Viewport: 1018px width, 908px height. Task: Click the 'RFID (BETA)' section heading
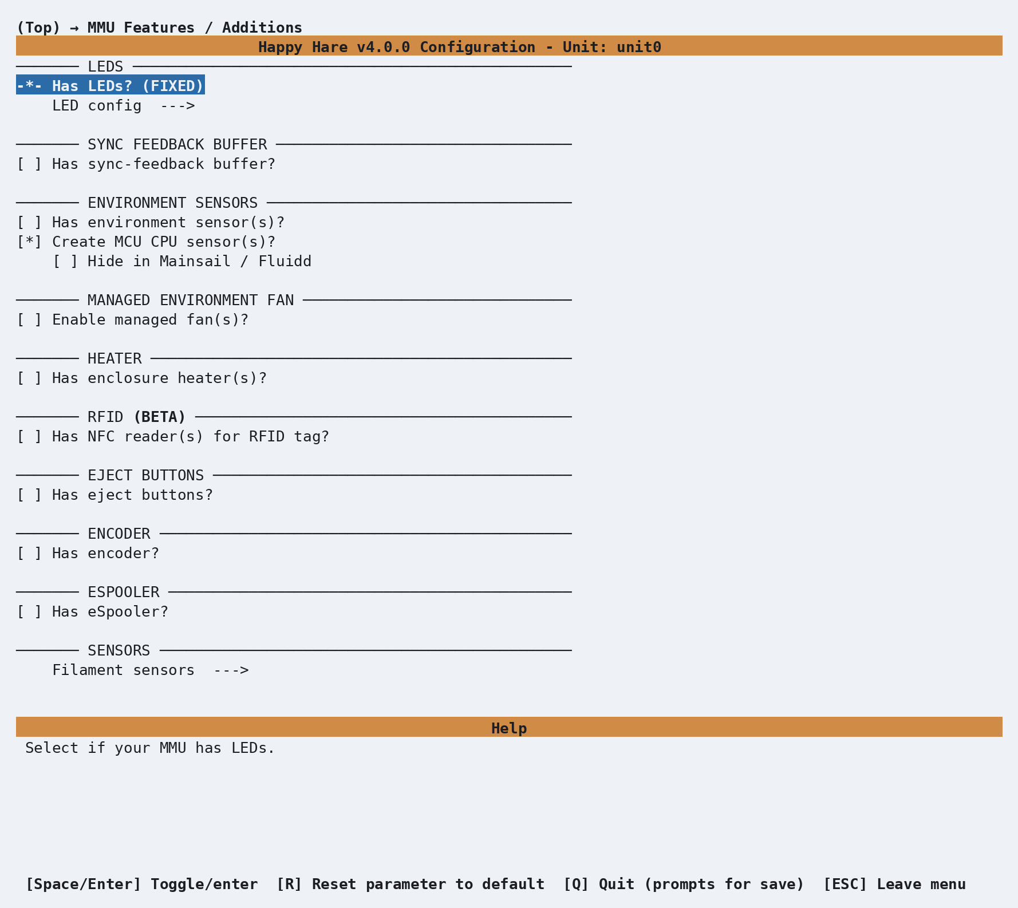coord(137,417)
